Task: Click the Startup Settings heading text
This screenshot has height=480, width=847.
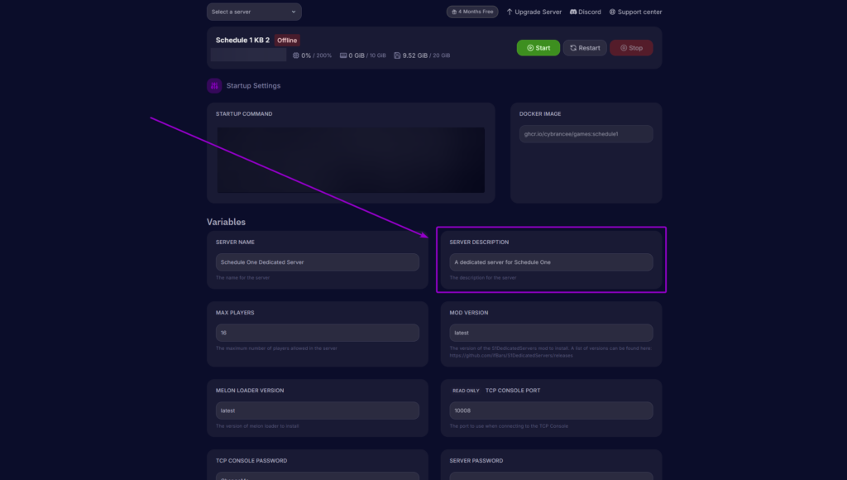Action: (253, 86)
